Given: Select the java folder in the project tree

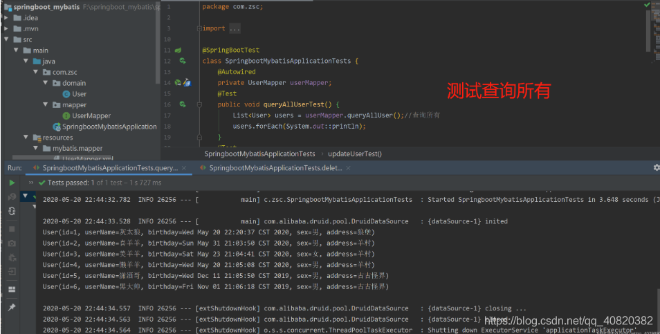Looking at the screenshot, I should [x=48, y=62].
